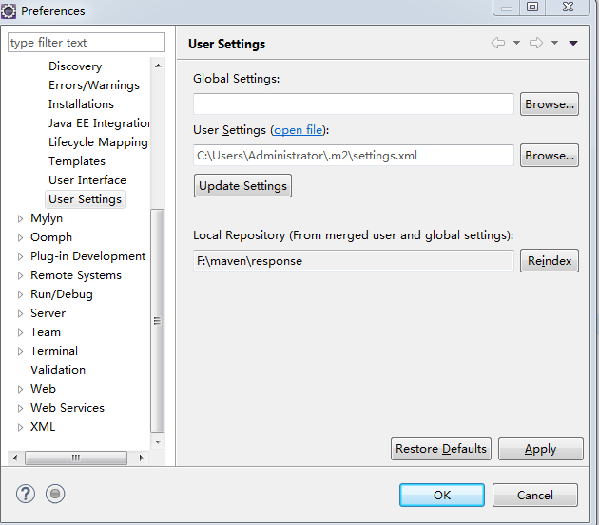
Task: Select Plug-in Development in tree
Action: click(x=87, y=256)
